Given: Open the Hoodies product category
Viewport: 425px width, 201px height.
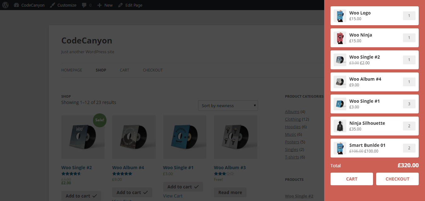Looking at the screenshot, I should (293, 127).
